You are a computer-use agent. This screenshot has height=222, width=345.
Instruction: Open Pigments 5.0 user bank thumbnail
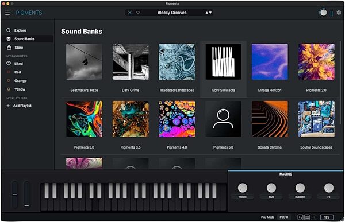pyautogui.click(x=223, y=119)
